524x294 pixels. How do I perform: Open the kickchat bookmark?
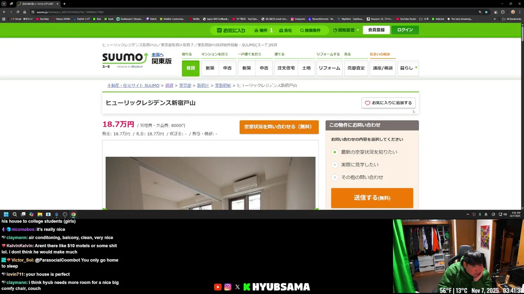(x=438, y=19)
